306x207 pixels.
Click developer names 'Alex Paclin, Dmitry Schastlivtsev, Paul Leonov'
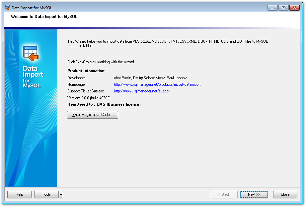[x=150, y=78]
